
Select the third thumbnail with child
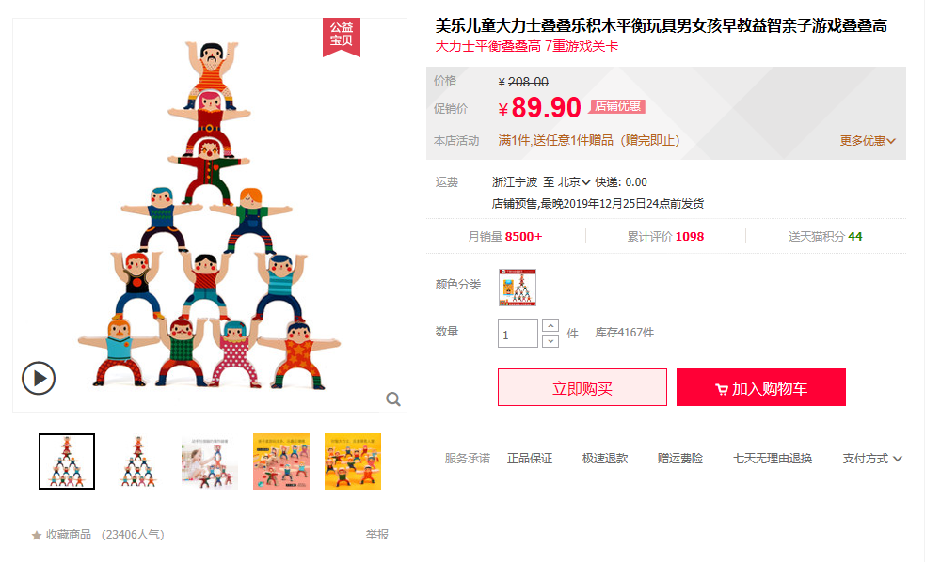click(210, 461)
